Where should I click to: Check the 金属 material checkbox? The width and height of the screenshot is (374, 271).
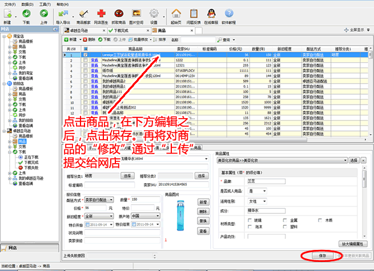click(x=285, y=220)
